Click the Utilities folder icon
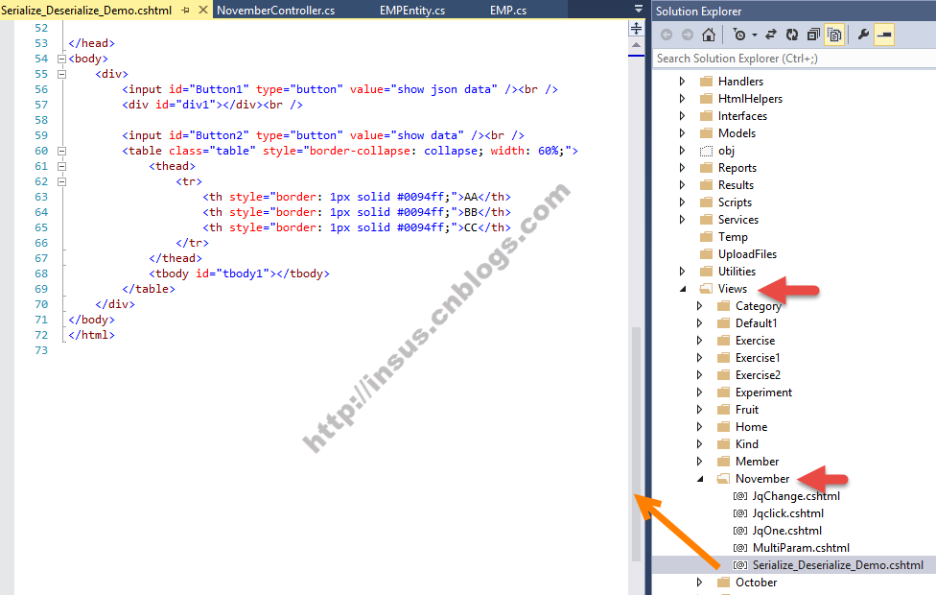This screenshot has height=595, width=936. 706,272
